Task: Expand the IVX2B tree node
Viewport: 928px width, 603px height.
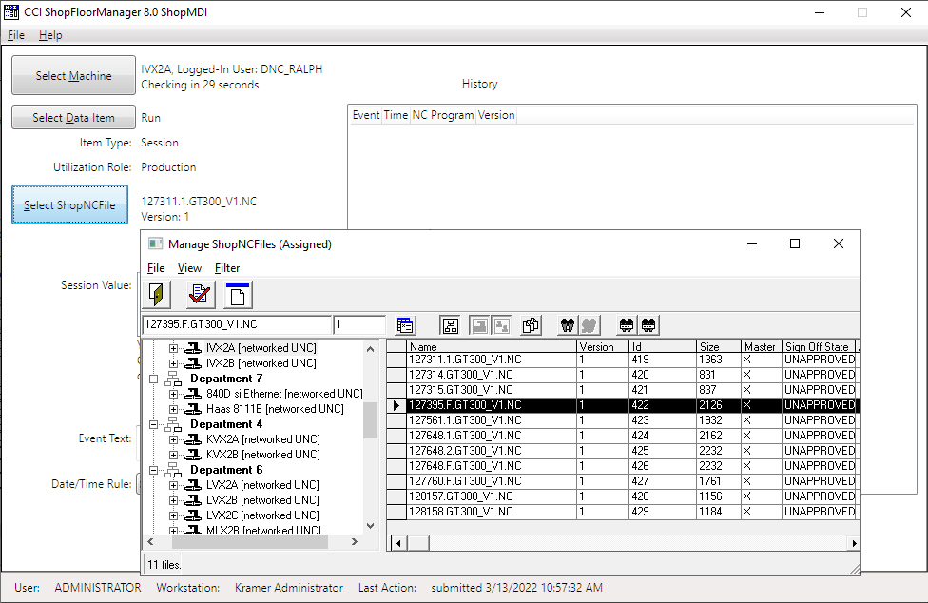Action: click(173, 363)
